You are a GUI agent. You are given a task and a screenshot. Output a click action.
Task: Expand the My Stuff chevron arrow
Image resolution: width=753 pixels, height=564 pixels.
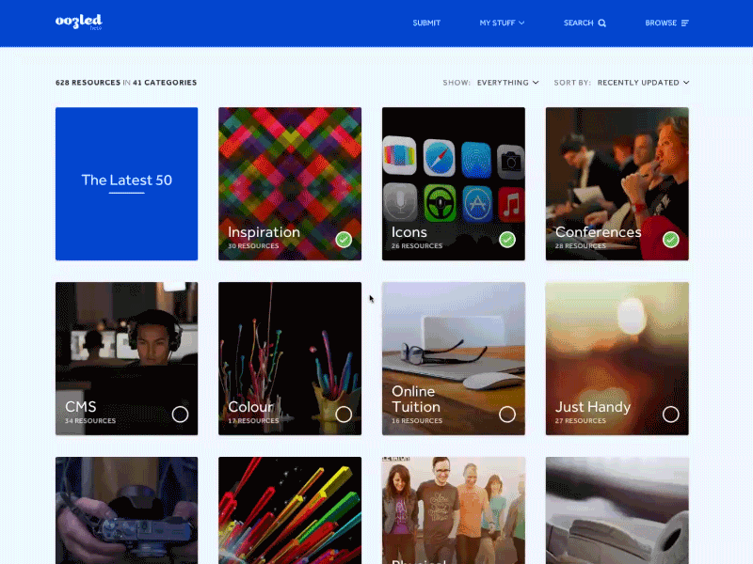coord(521,23)
